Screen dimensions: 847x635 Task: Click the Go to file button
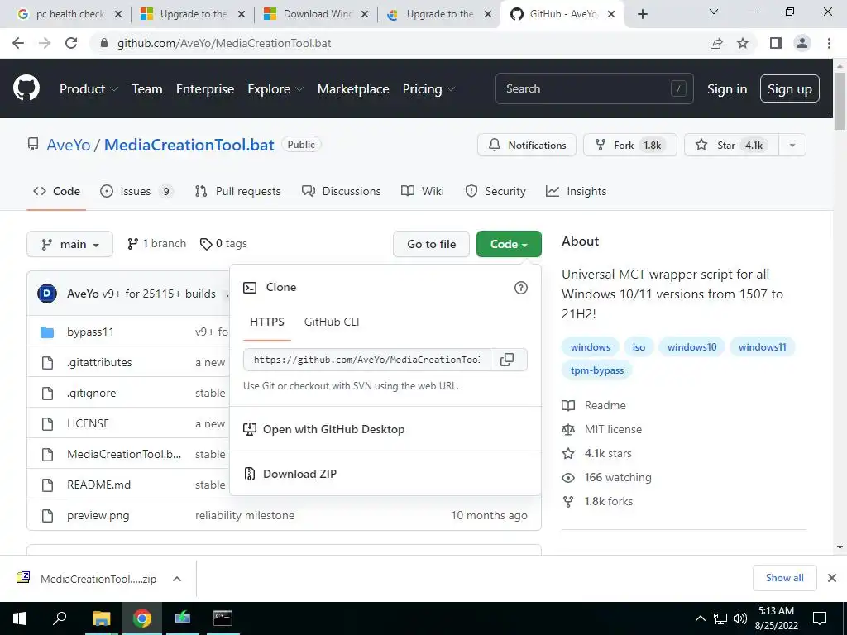(431, 244)
